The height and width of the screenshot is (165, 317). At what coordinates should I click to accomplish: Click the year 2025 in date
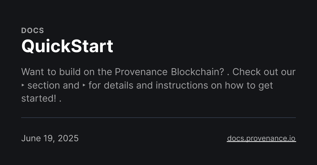68,138
